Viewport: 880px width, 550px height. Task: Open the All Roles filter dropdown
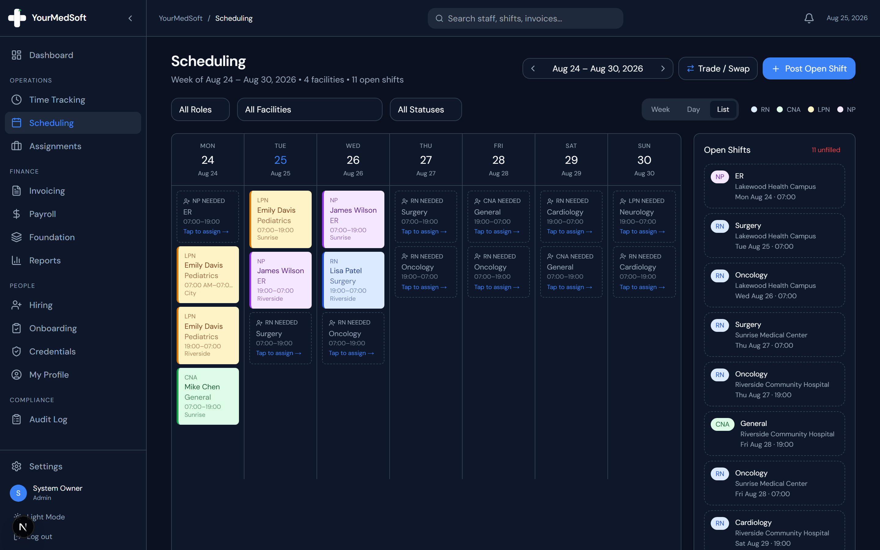(x=200, y=109)
